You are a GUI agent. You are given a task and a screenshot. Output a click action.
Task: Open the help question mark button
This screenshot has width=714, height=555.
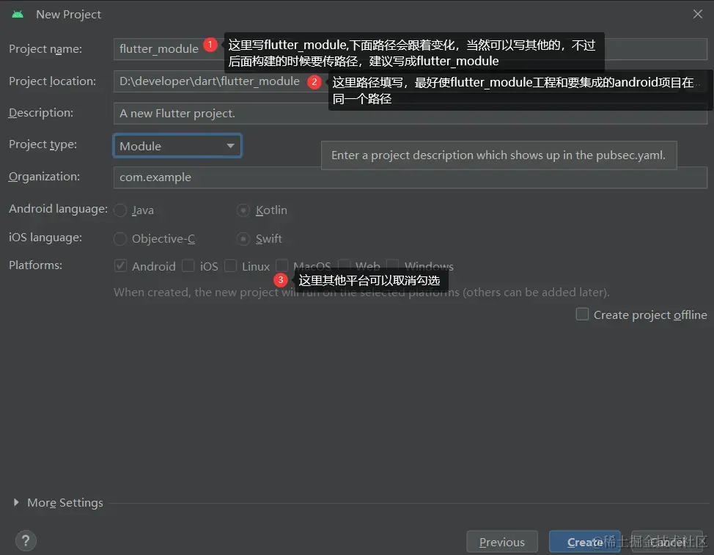26,541
